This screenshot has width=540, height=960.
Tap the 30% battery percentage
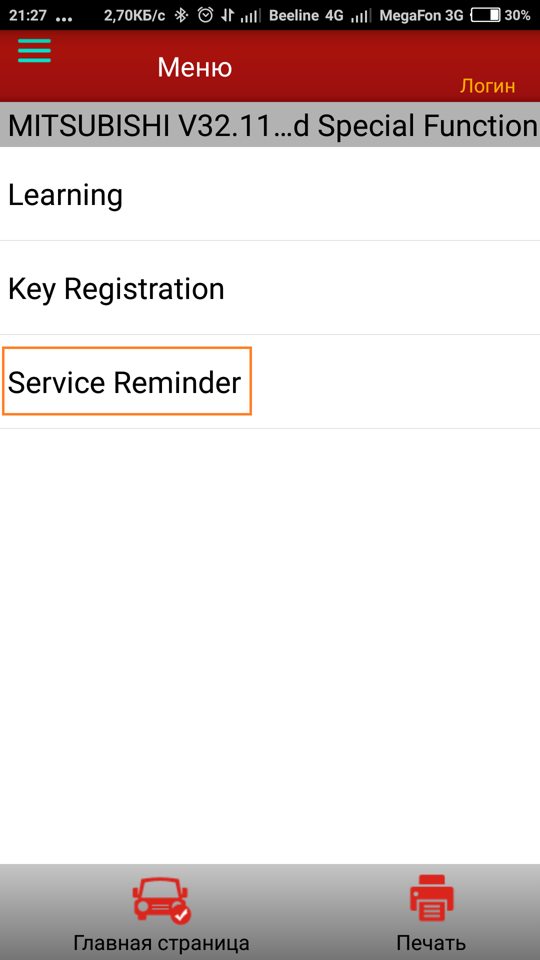pyautogui.click(x=517, y=15)
